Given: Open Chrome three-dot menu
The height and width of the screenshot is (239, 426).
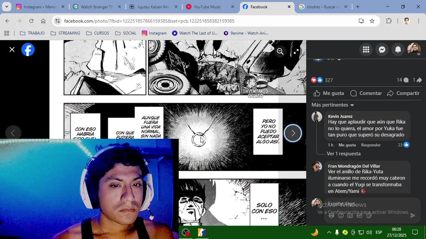Looking at the screenshot, I should click(418, 21).
